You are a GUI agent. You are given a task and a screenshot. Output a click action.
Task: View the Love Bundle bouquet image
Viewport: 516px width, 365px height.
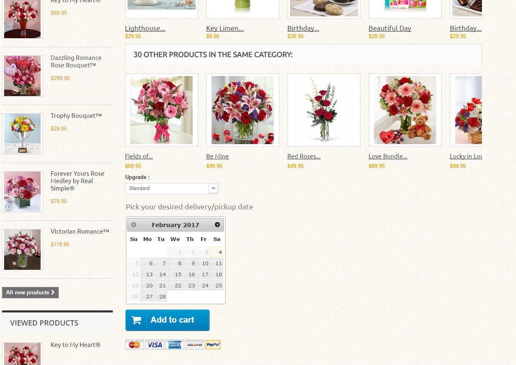point(405,110)
